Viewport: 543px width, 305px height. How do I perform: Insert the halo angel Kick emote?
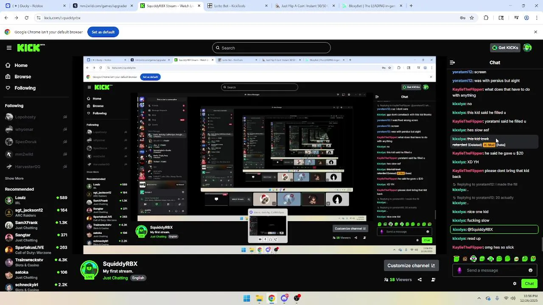pos(456,258)
